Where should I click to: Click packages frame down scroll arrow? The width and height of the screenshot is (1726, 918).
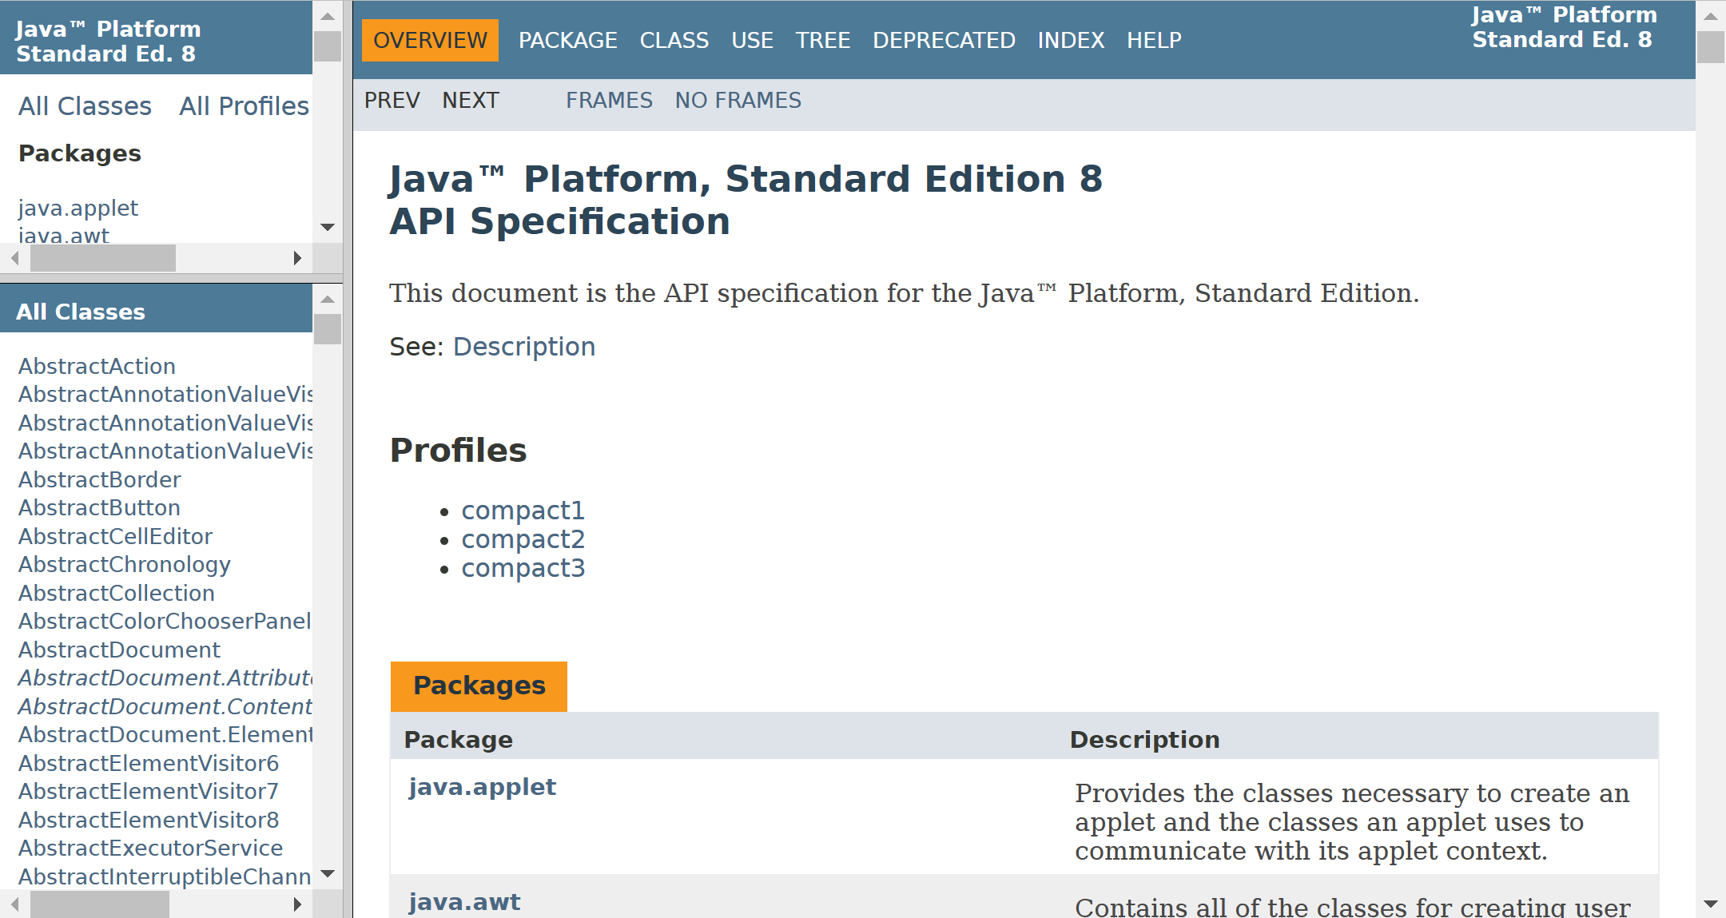click(327, 228)
